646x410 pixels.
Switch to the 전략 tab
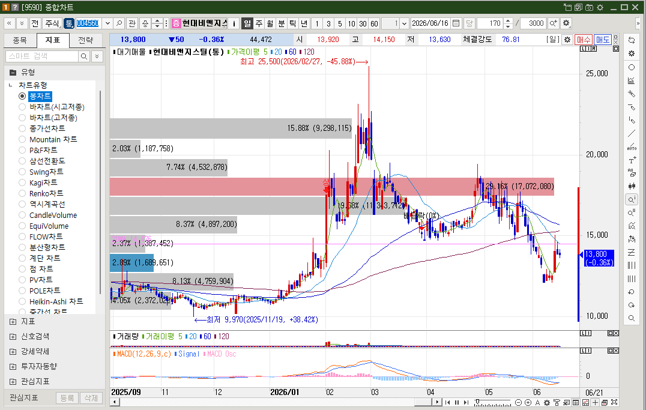86,40
